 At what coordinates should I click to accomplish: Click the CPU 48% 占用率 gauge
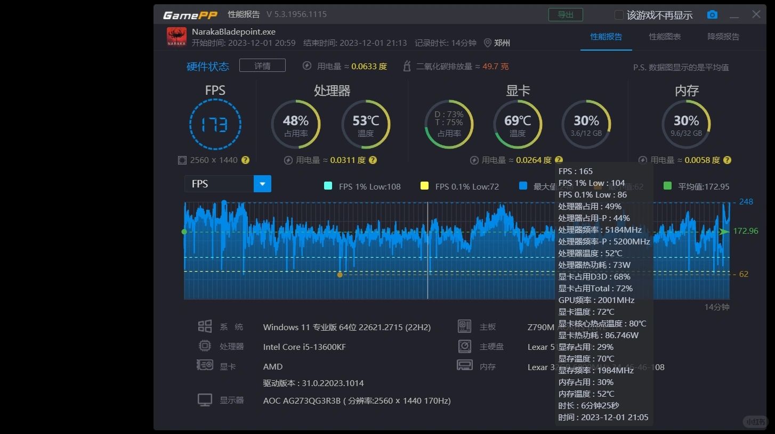click(296, 125)
